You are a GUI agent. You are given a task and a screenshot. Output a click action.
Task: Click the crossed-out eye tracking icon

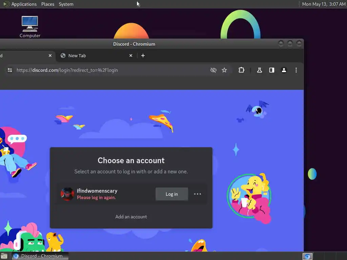click(x=213, y=70)
